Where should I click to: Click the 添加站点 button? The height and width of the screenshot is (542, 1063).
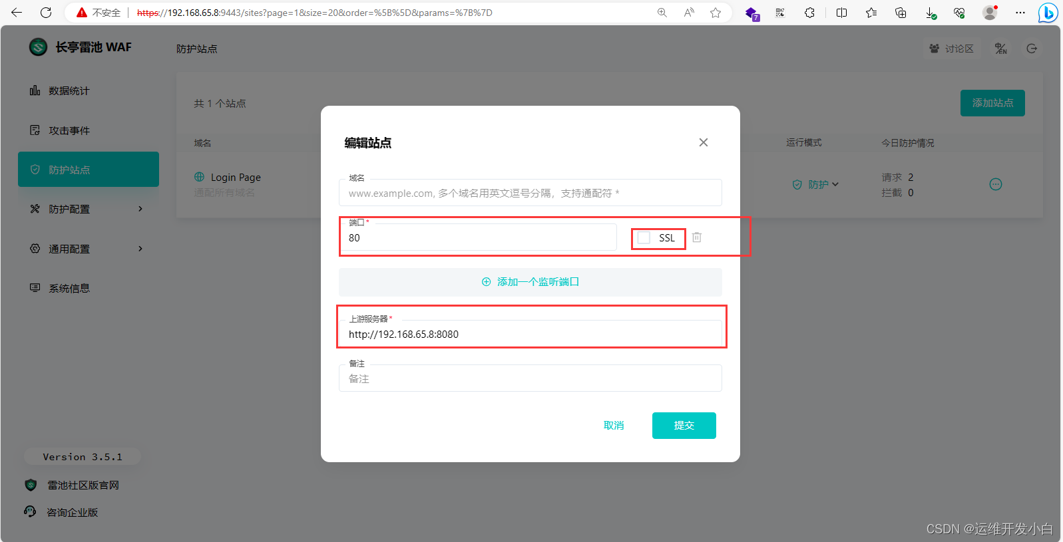[x=992, y=103]
